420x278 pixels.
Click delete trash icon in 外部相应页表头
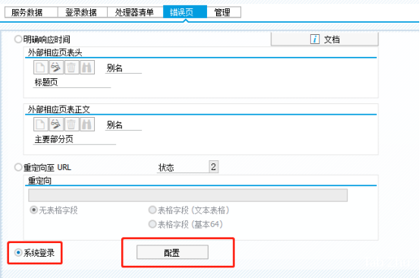pos(71,67)
